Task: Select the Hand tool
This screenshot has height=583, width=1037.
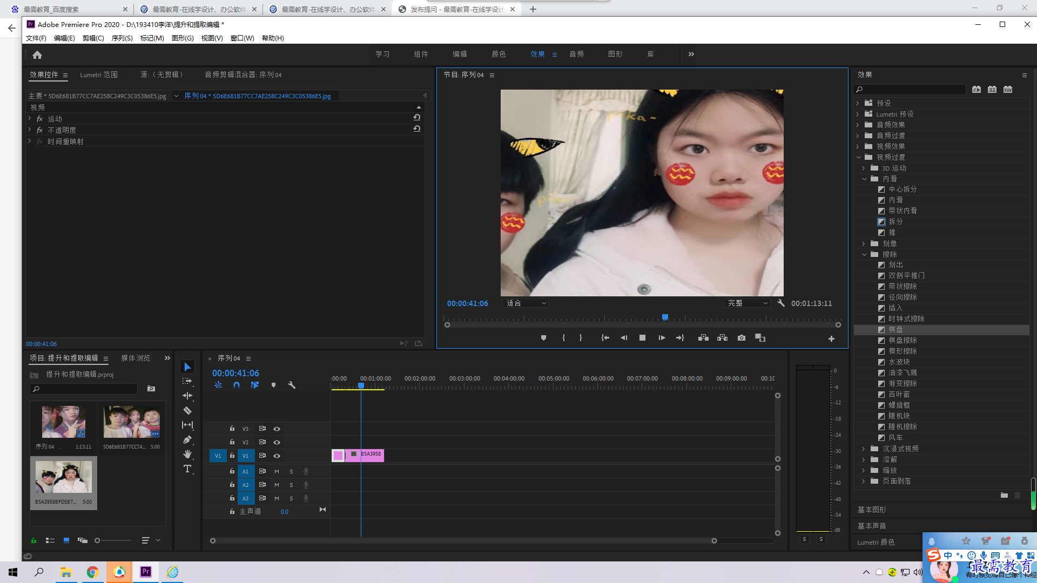Action: tap(187, 454)
